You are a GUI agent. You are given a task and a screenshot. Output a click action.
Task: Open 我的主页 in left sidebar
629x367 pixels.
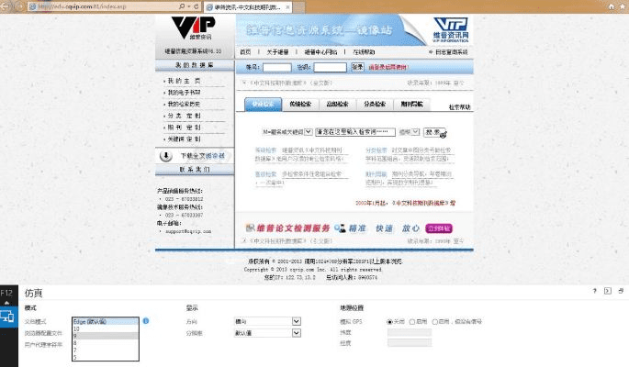pyautogui.click(x=184, y=81)
